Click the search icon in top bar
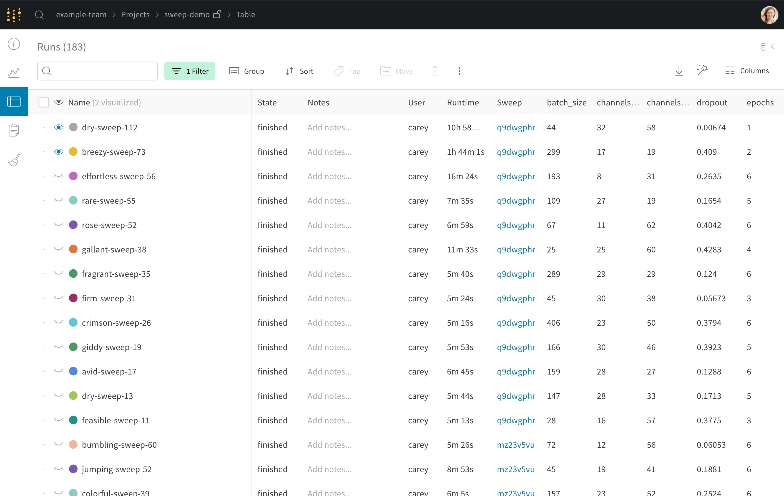784x496 pixels. click(x=39, y=15)
